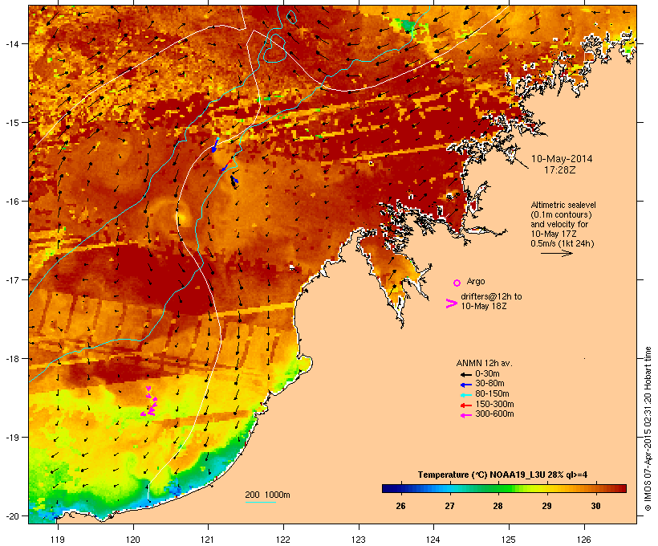Screen dimensions: 658x546
Task: Click the longitude axis label 126
Action: click(583, 540)
